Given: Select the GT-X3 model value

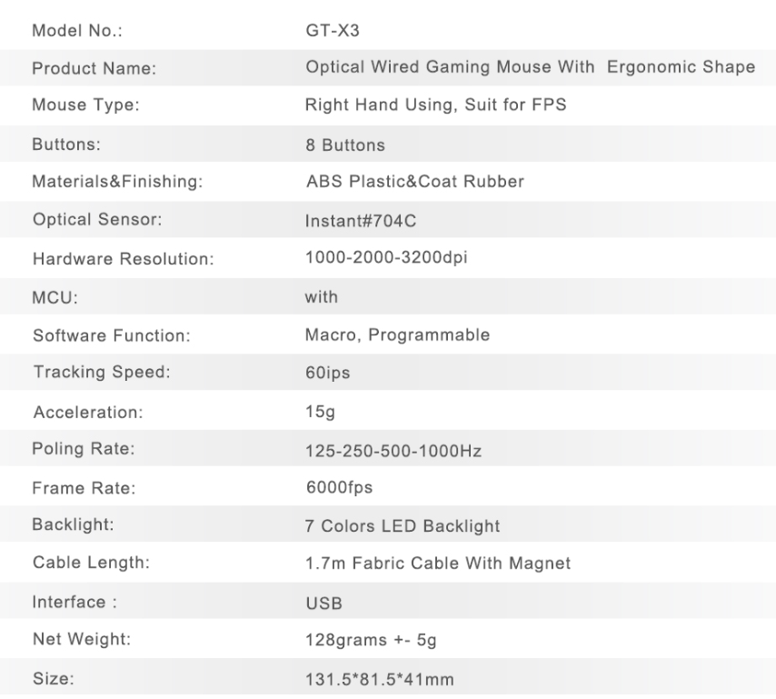Looking at the screenshot, I should (326, 30).
